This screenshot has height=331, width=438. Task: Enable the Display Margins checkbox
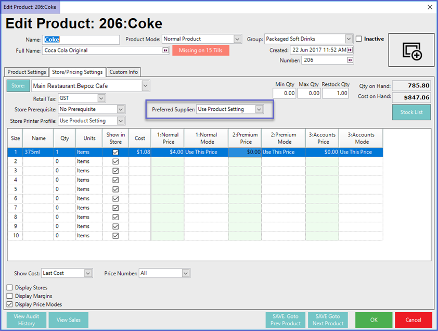10,296
